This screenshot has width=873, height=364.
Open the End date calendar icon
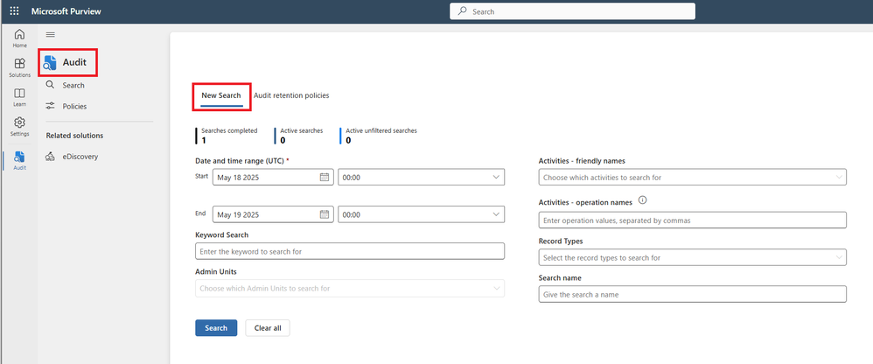tap(325, 214)
